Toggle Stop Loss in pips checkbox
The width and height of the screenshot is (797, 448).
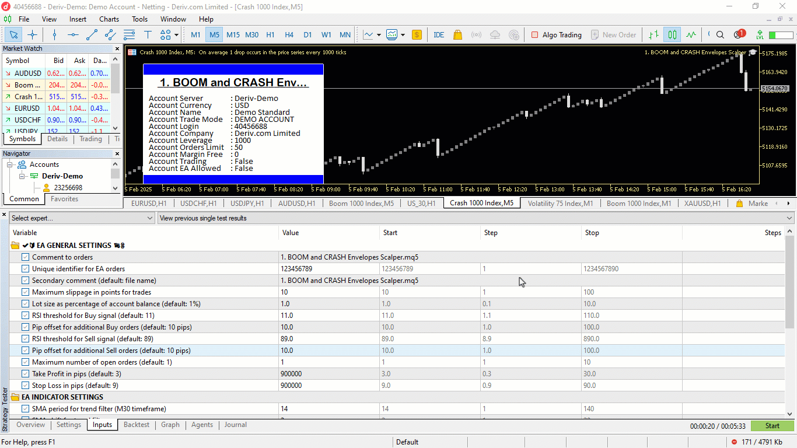point(25,386)
